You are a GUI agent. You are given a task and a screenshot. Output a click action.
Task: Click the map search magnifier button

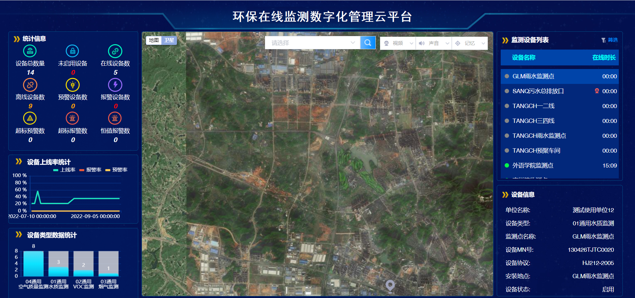tap(368, 43)
